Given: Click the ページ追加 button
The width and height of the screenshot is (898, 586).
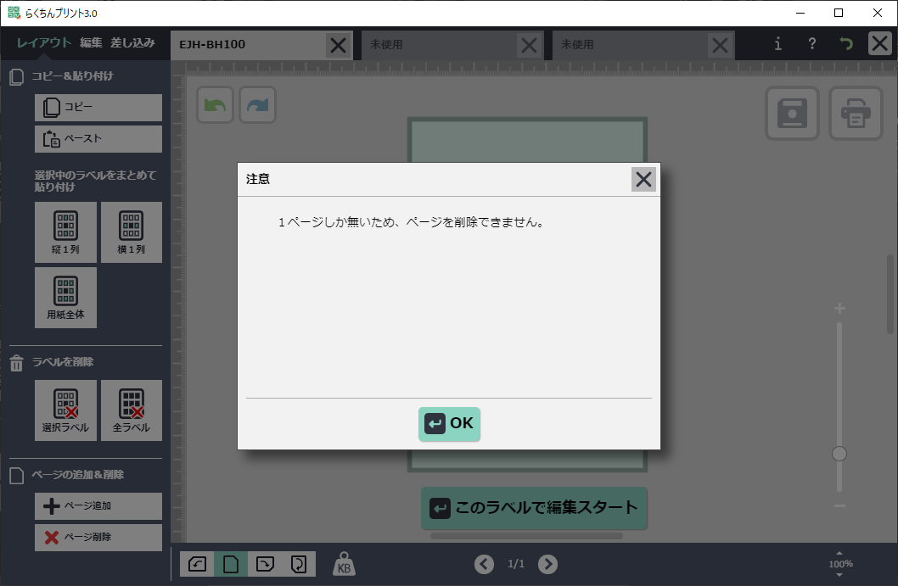Looking at the screenshot, I should 98,506.
